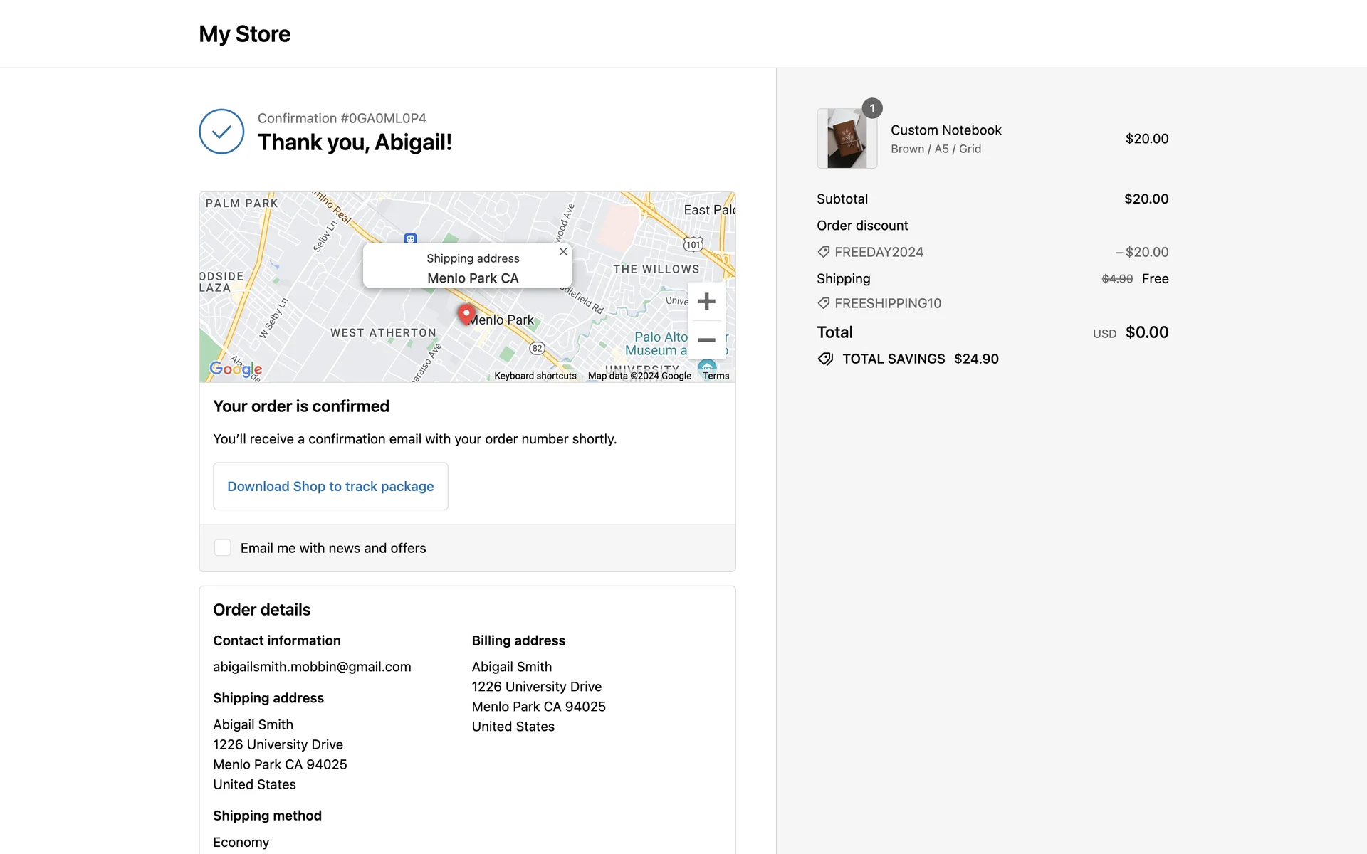Zoom out on the map
1367x854 pixels.
pos(706,340)
